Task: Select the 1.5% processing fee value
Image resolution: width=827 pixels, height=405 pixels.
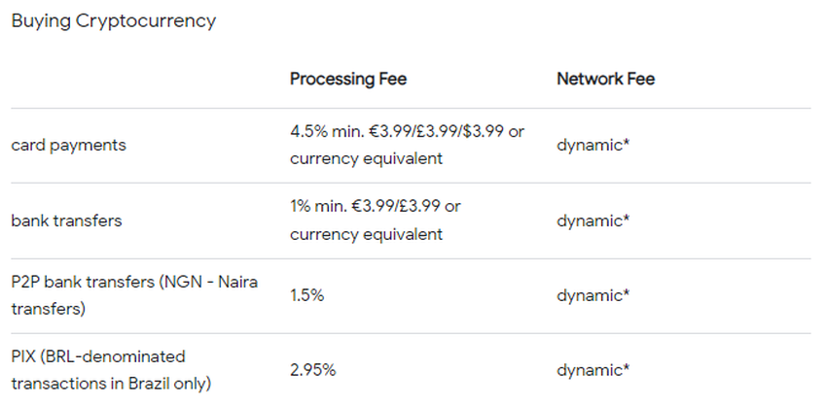Action: (x=306, y=295)
